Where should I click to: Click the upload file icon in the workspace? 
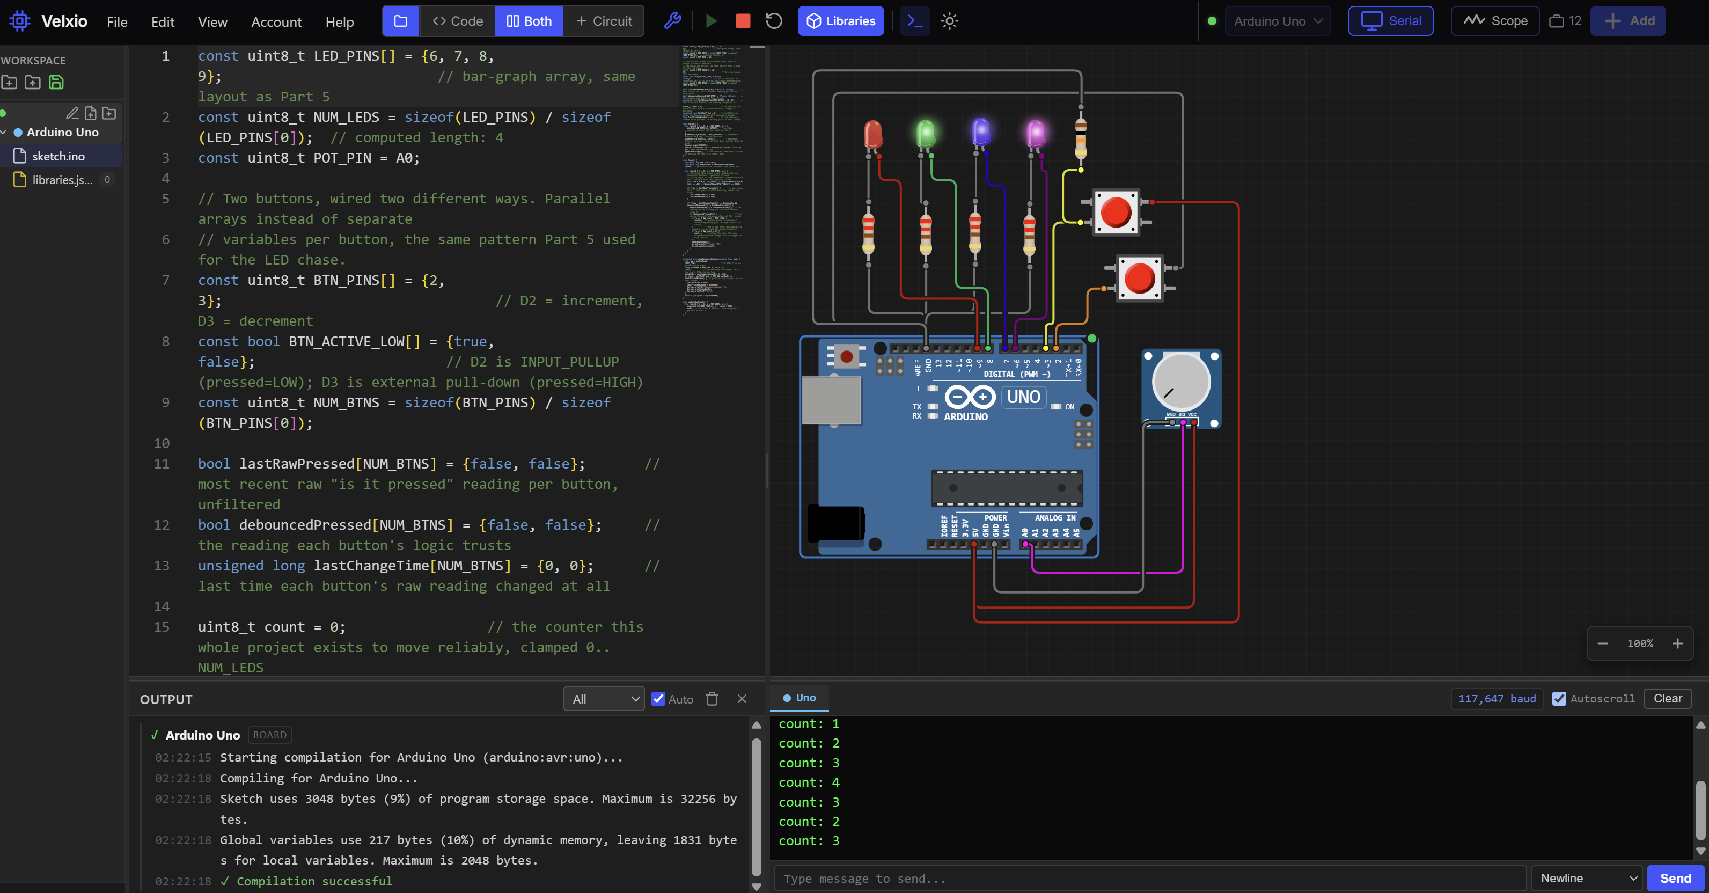(33, 82)
